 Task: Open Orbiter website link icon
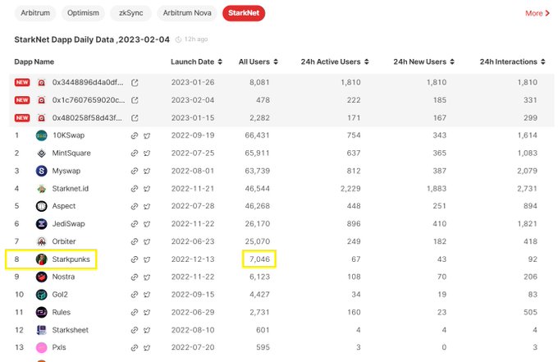[134, 241]
